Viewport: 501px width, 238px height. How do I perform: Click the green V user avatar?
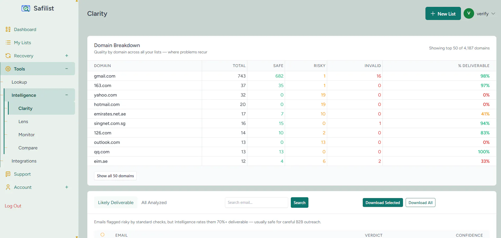point(469,13)
